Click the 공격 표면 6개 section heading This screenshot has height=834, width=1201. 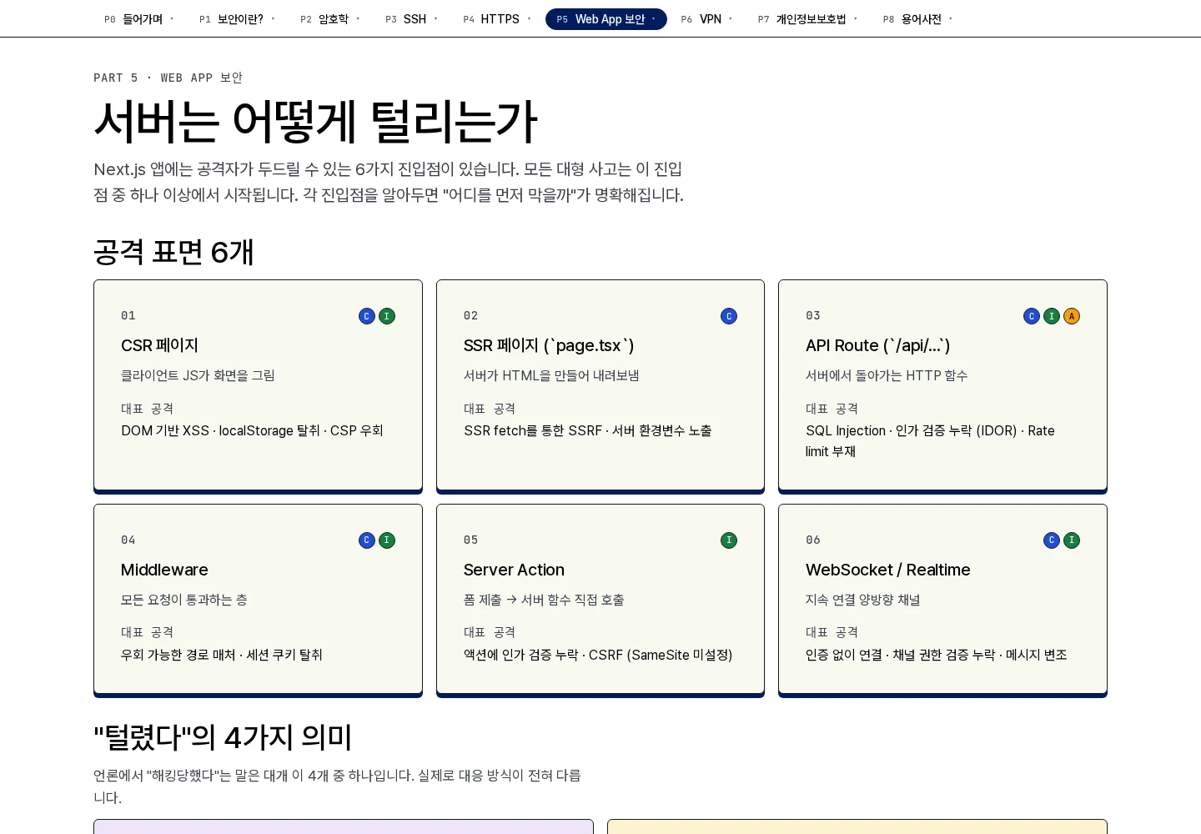pyautogui.click(x=173, y=252)
